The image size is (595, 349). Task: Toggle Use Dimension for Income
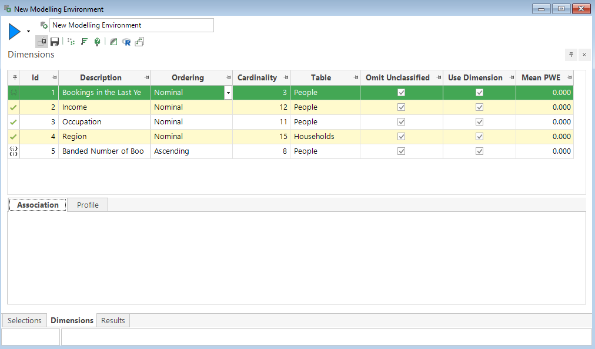pos(480,107)
